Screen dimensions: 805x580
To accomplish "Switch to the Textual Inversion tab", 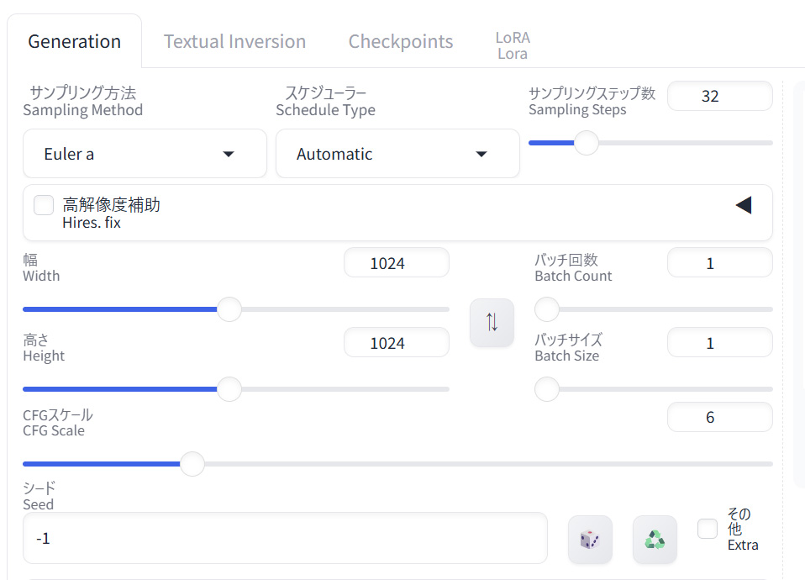I will coord(234,41).
